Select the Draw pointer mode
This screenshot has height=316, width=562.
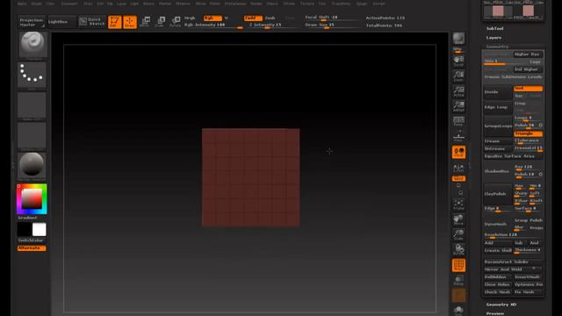(130, 22)
